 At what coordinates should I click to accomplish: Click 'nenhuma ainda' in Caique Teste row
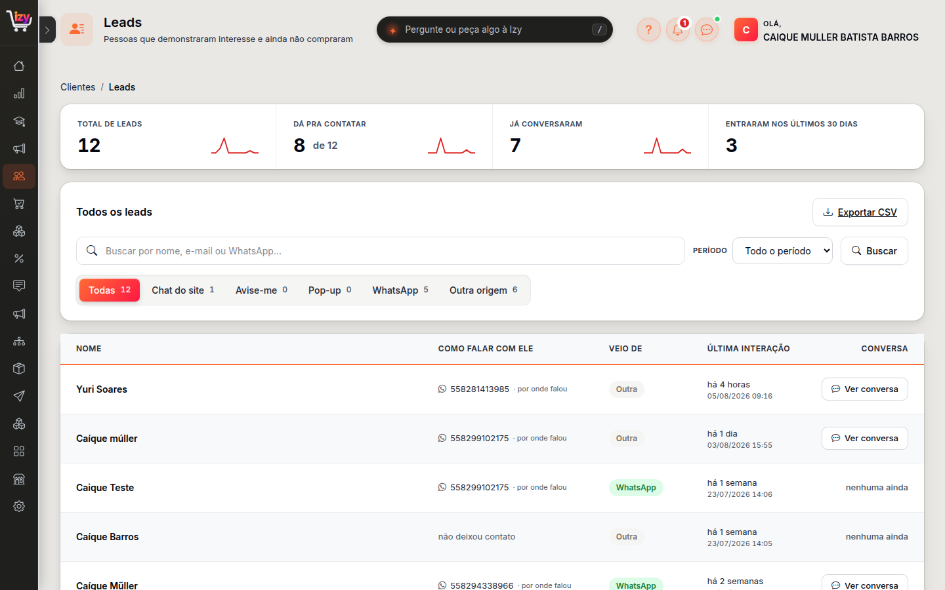click(877, 487)
